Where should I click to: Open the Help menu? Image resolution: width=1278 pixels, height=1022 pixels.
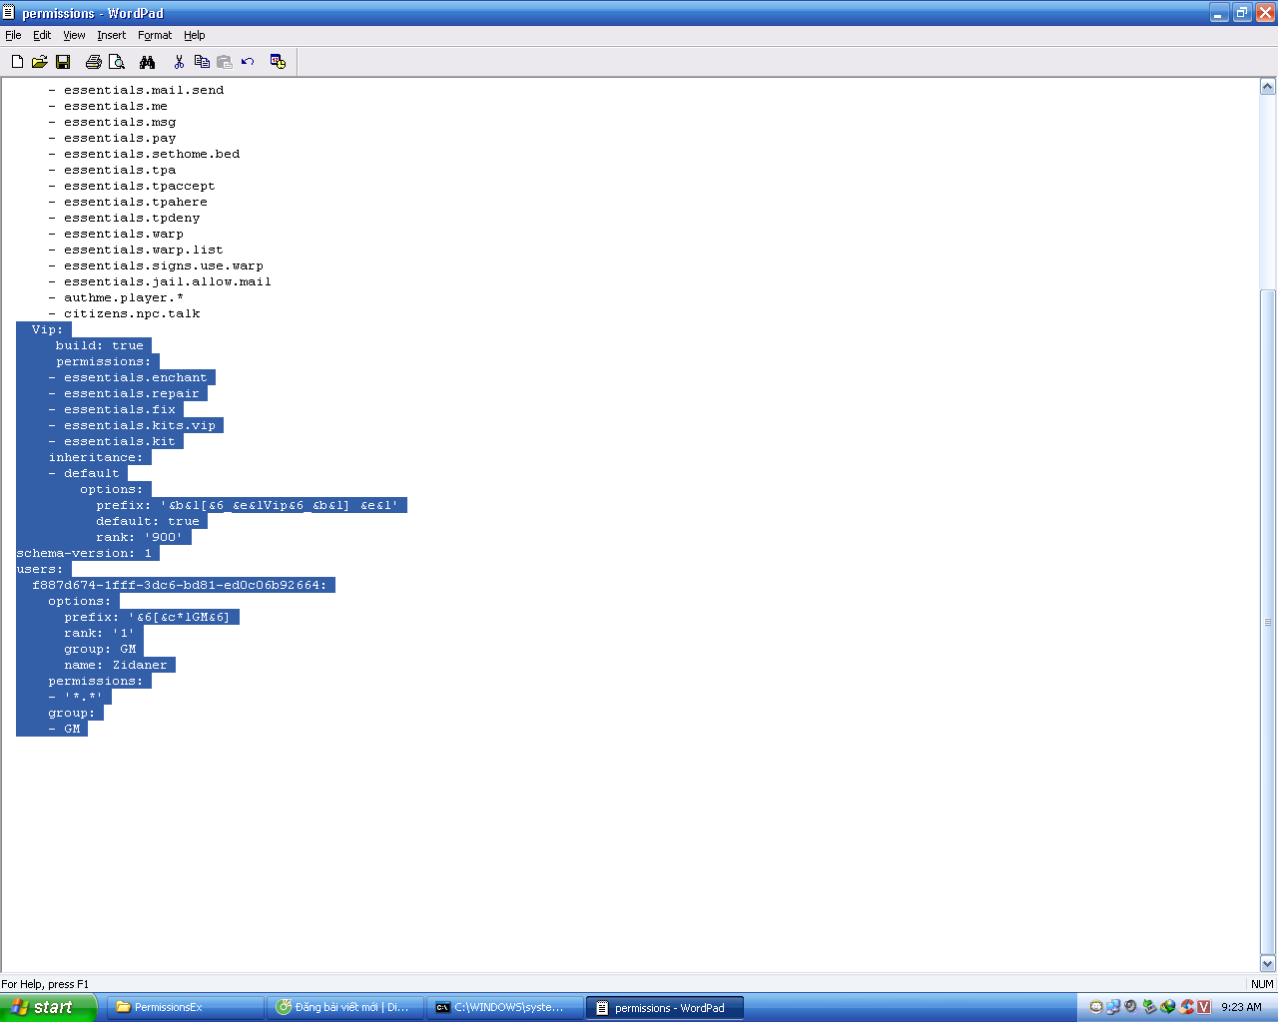point(195,35)
